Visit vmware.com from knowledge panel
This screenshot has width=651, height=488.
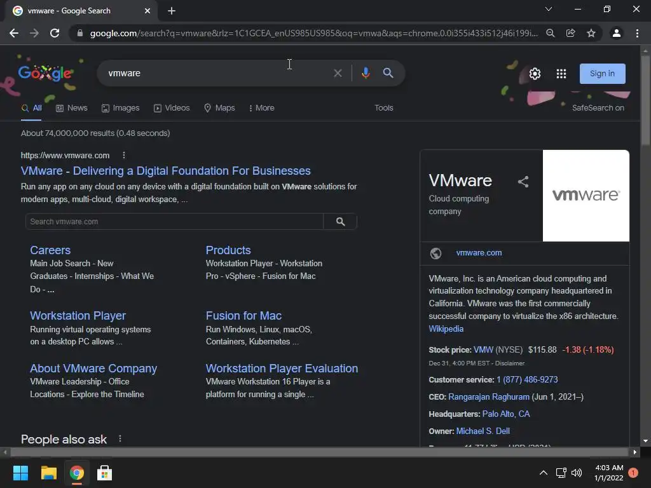click(479, 253)
